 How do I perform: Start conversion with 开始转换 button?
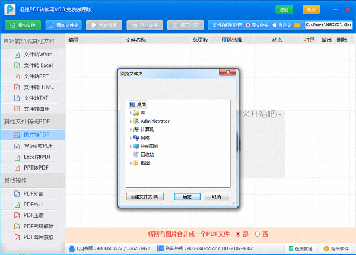pyautogui.click(x=104, y=25)
